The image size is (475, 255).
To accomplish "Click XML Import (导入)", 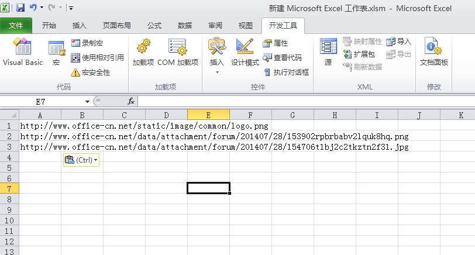I will pos(399,41).
